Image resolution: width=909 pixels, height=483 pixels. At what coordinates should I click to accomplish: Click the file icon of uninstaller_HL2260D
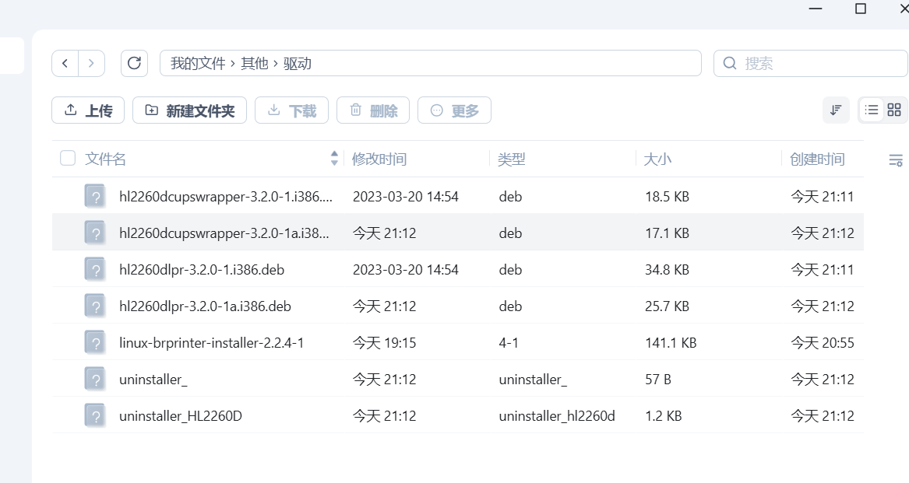[x=94, y=415]
